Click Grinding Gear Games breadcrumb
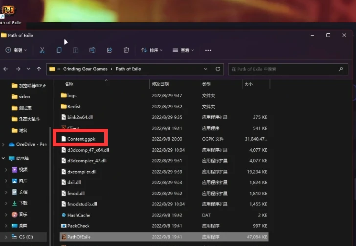 85,69
